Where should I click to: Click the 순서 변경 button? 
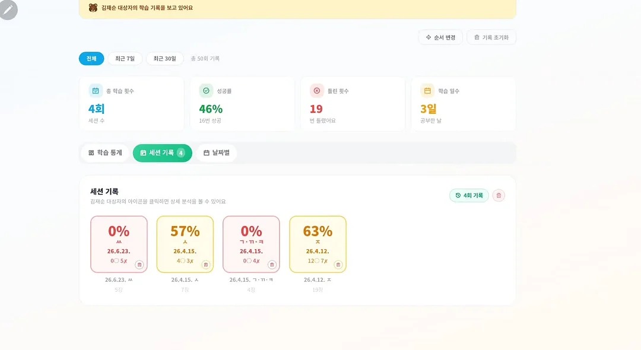tap(440, 37)
